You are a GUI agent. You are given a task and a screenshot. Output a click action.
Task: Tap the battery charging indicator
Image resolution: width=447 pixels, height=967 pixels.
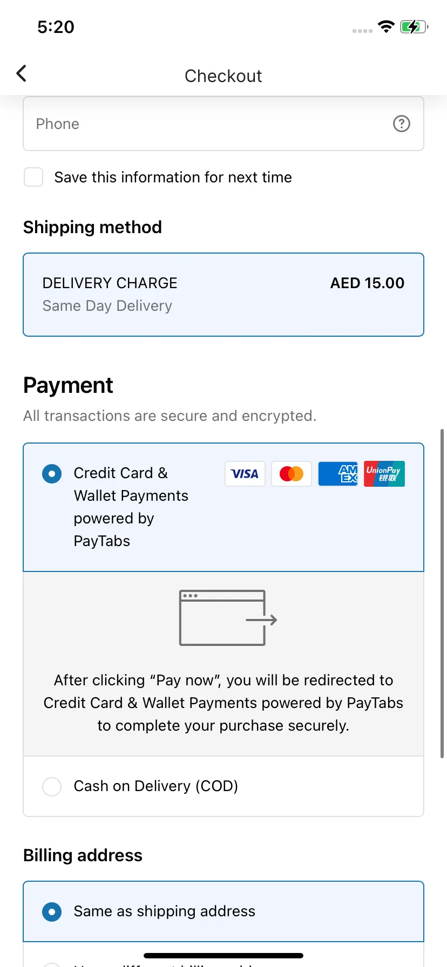pos(414,26)
